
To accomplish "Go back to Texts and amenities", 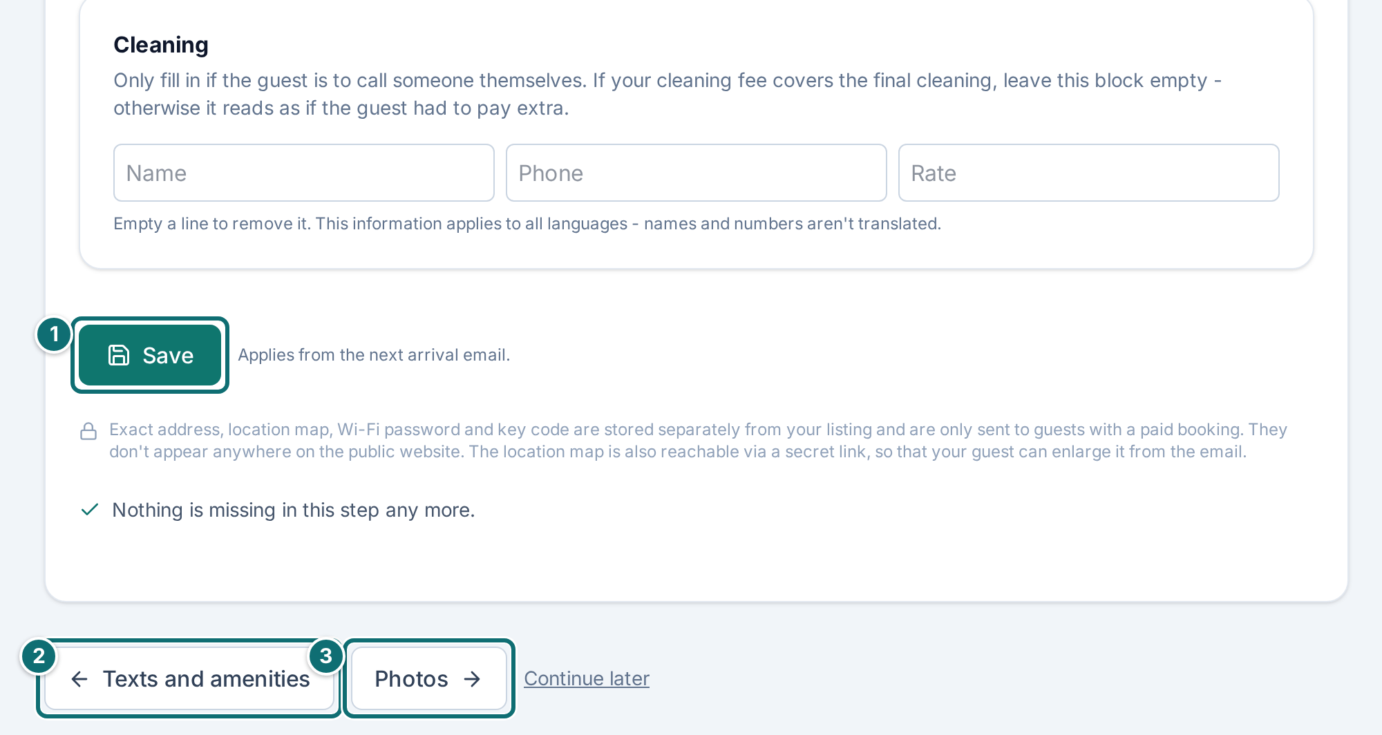I will pos(189,678).
